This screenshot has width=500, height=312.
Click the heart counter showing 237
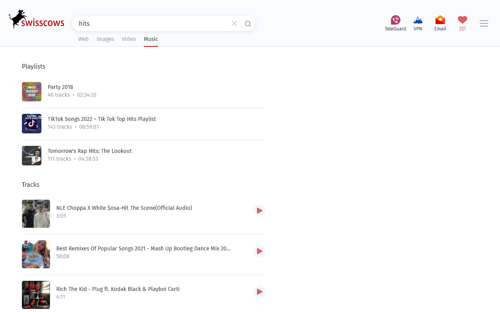click(x=462, y=23)
